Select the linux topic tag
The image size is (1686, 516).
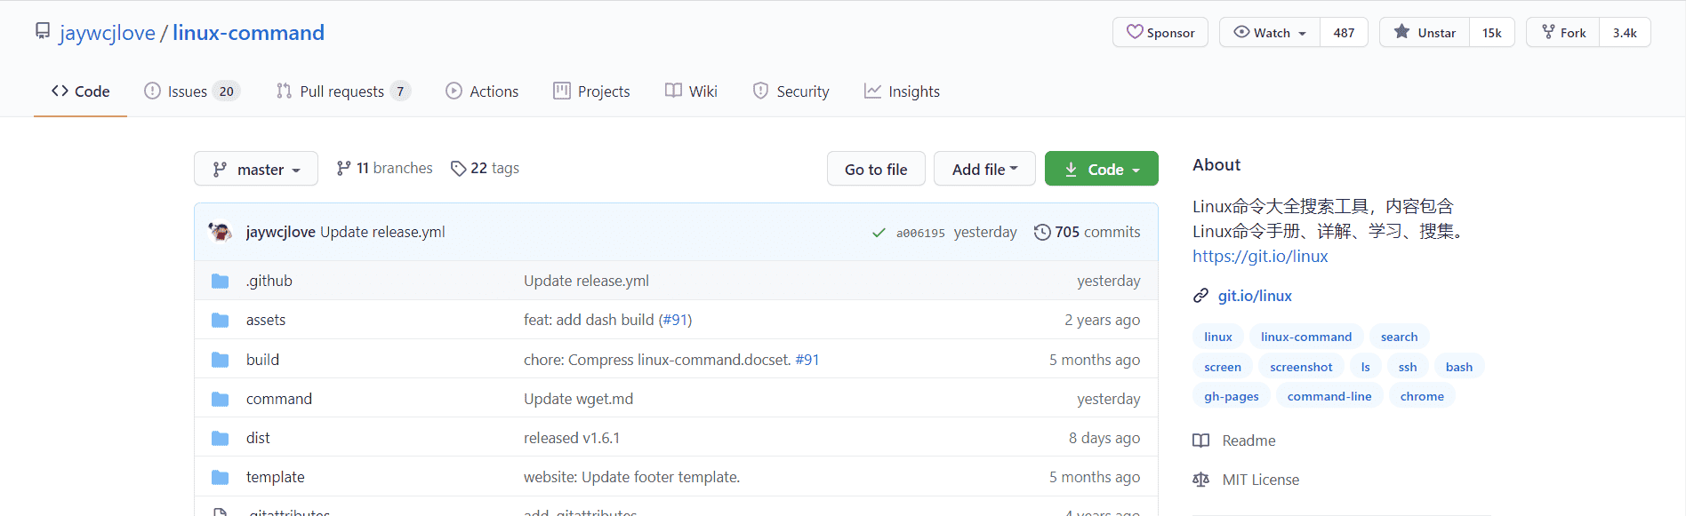[1218, 337]
